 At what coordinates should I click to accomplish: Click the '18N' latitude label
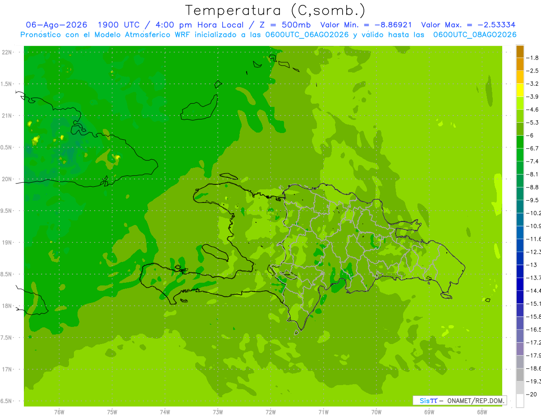click(7, 306)
